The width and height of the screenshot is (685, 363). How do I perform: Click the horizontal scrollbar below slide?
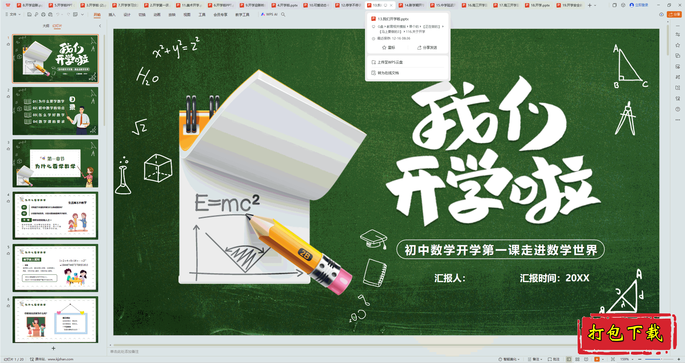coord(345,345)
